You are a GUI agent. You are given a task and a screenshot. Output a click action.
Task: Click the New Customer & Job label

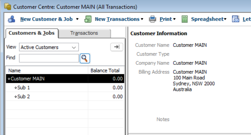pos(46,19)
